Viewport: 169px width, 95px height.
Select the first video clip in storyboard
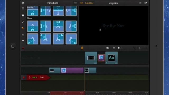pyautogui.click(x=91, y=58)
